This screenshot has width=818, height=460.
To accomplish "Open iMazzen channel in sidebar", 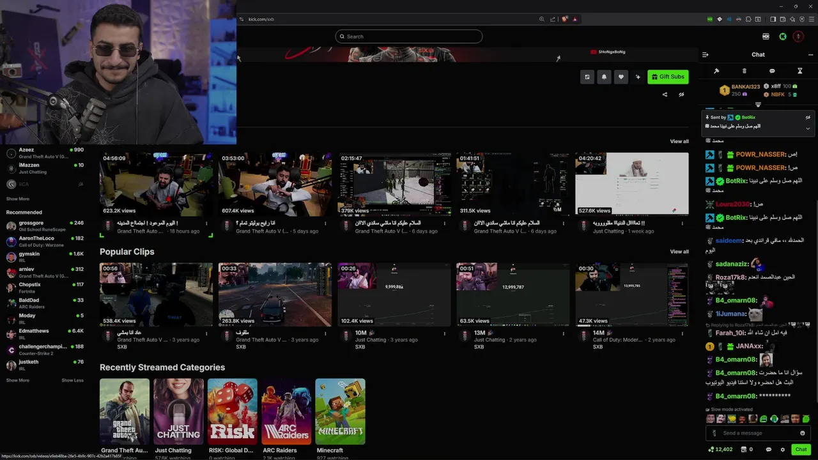I will (45, 168).
